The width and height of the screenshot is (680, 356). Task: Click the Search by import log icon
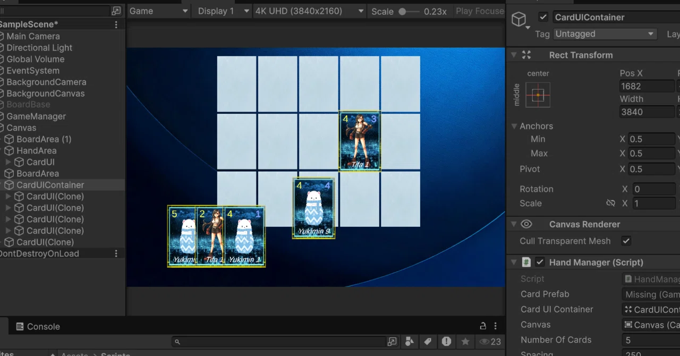(446, 341)
